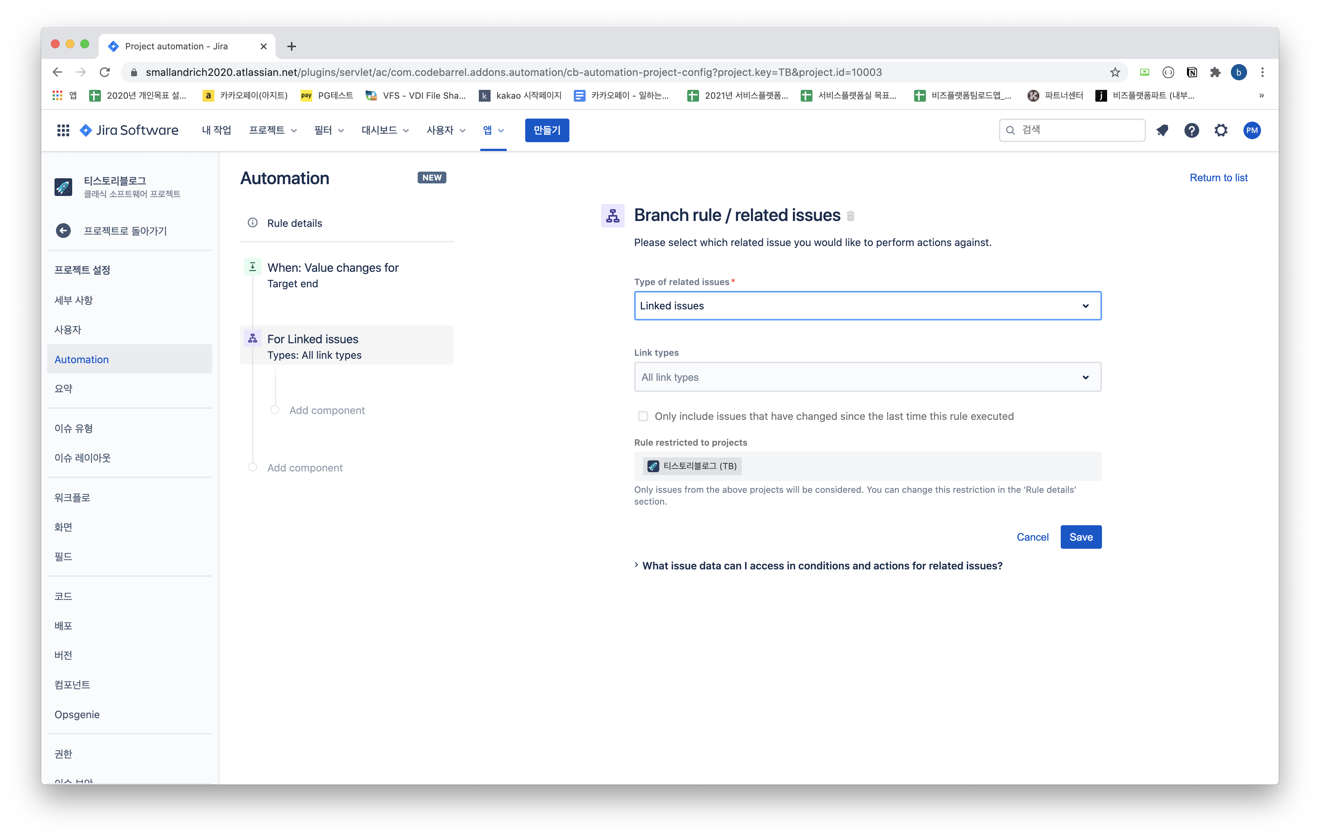The width and height of the screenshot is (1320, 839).
Task: Click the PM profile avatar
Action: 1251,130
